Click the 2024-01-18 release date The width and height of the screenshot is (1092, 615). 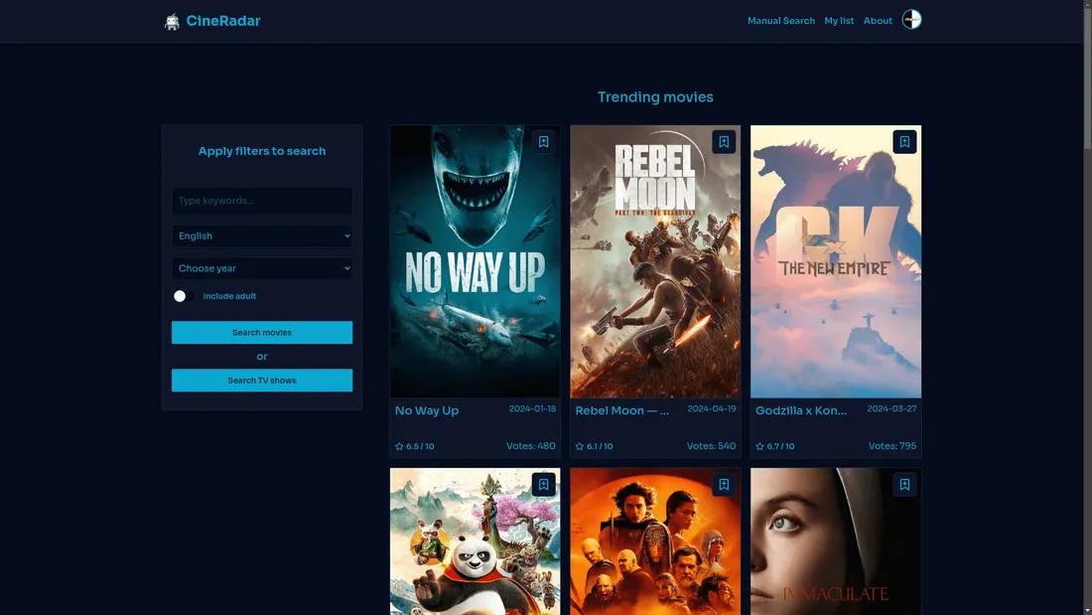click(x=532, y=409)
